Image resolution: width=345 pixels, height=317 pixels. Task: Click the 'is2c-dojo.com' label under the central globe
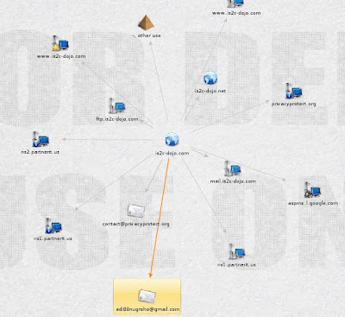[x=172, y=153]
